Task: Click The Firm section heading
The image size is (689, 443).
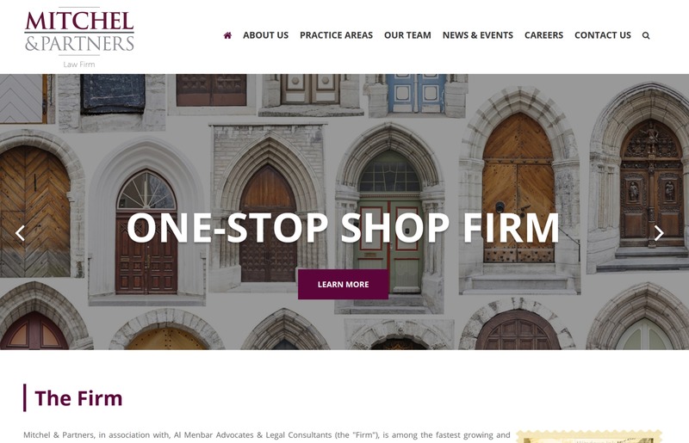Action: pyautogui.click(x=78, y=398)
